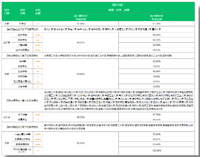Click the 79.03% value for 中国语言文学类
The height and width of the screenshot is (157, 200).
[x=156, y=134]
